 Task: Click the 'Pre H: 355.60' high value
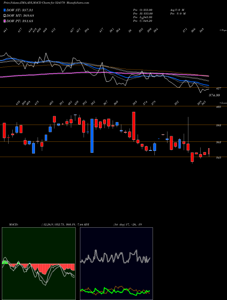pos(143,14)
